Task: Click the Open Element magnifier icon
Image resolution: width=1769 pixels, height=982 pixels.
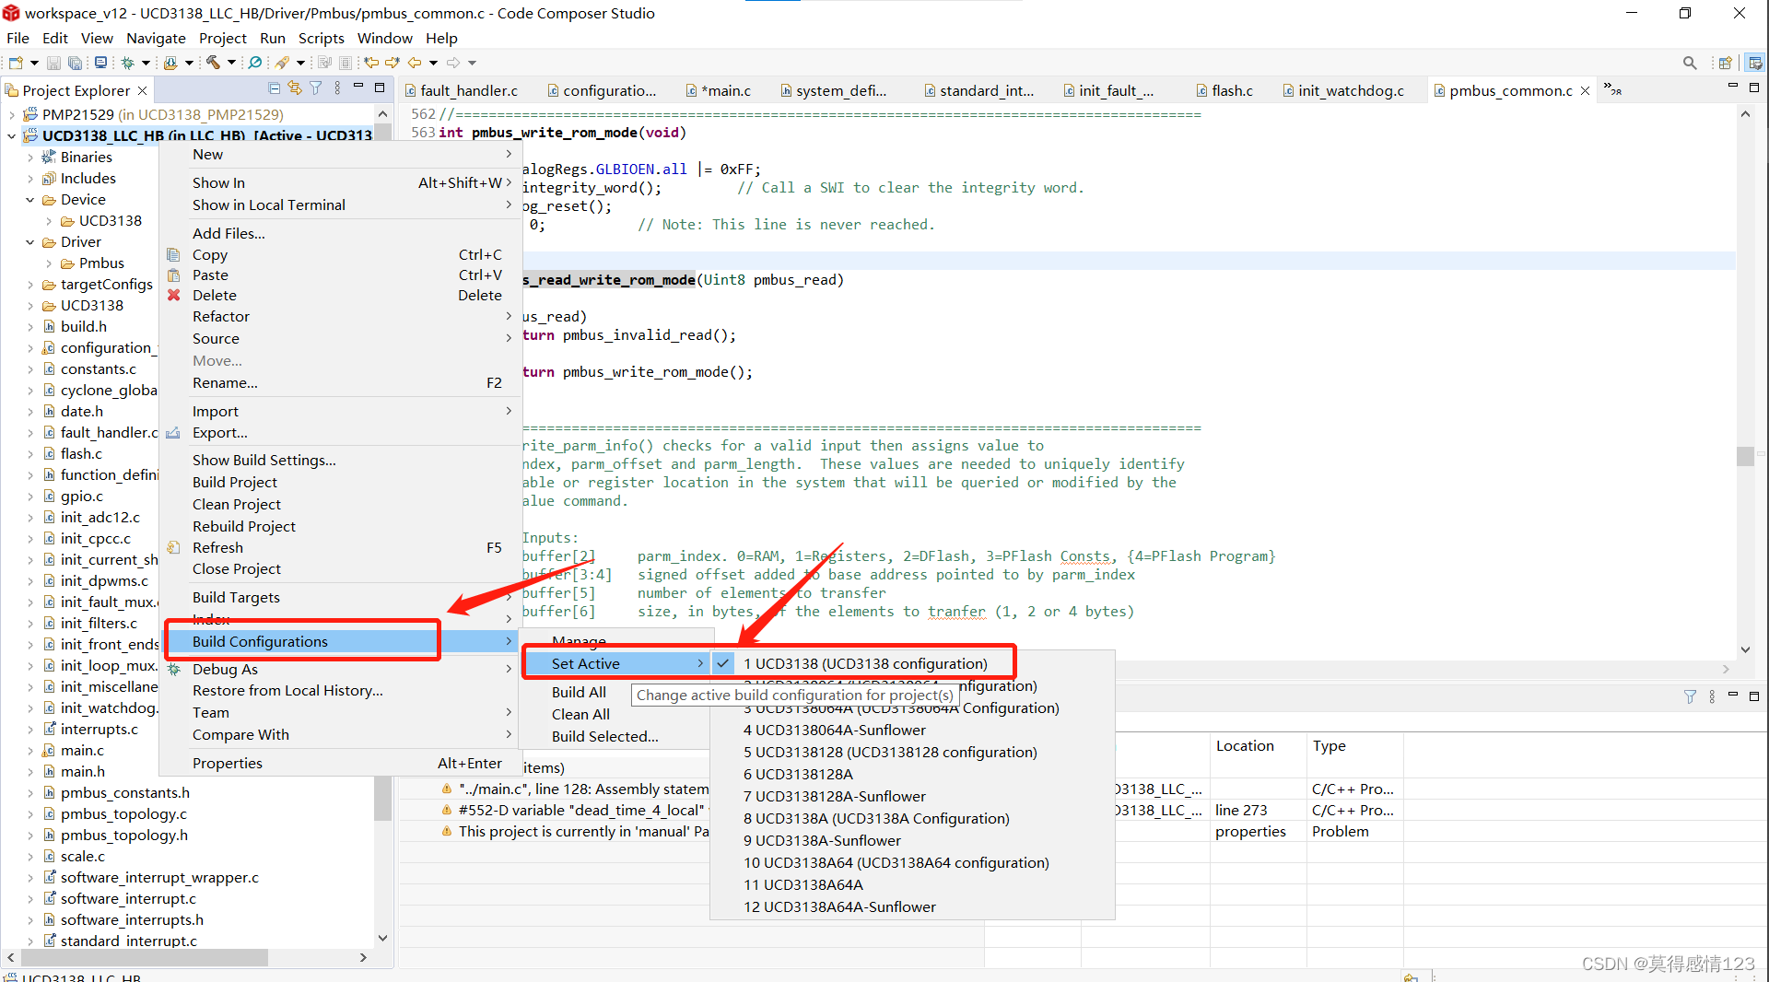Action: [255, 63]
